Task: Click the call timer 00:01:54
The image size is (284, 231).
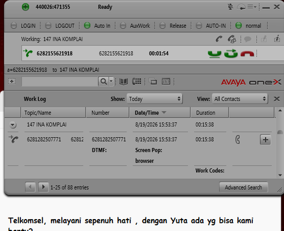Action: tap(158, 53)
